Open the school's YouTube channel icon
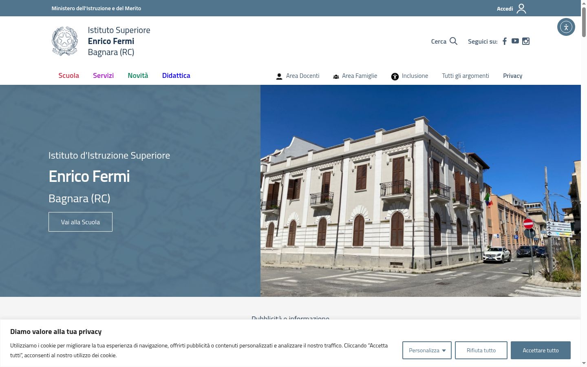 pyautogui.click(x=515, y=41)
